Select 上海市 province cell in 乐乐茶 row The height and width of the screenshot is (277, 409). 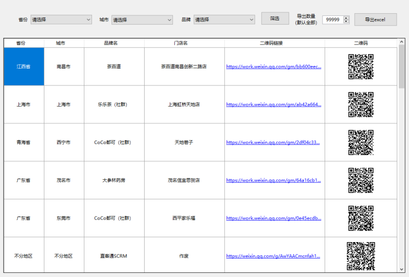[x=24, y=104]
